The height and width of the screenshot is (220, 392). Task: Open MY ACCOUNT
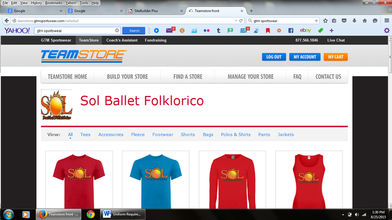(x=305, y=57)
